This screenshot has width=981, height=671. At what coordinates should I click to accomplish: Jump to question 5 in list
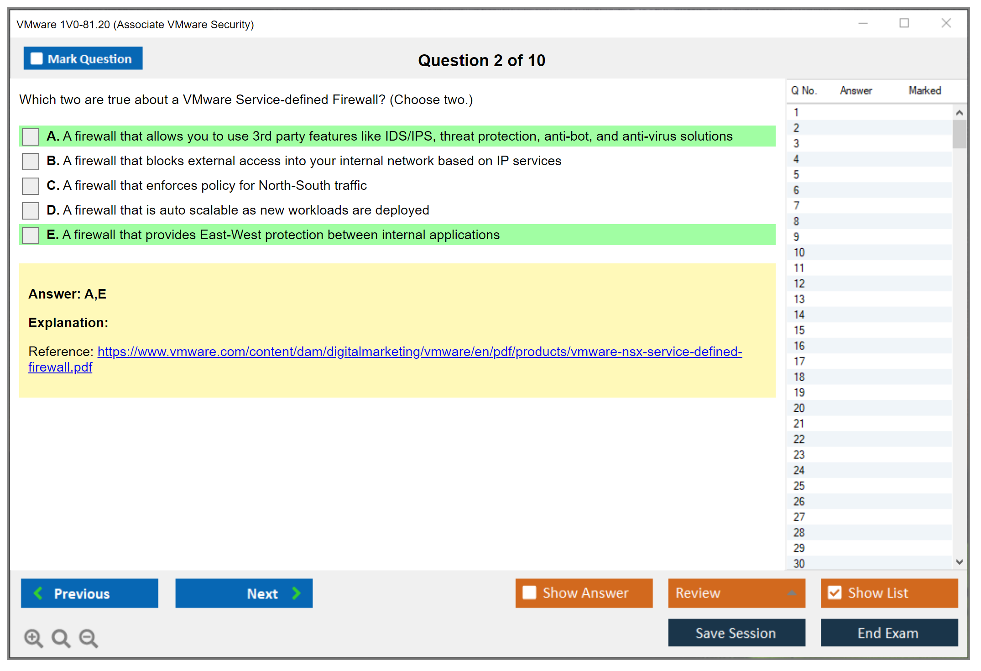pyautogui.click(x=796, y=175)
